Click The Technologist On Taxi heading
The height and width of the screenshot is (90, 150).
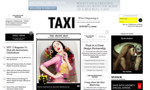pos(94,76)
